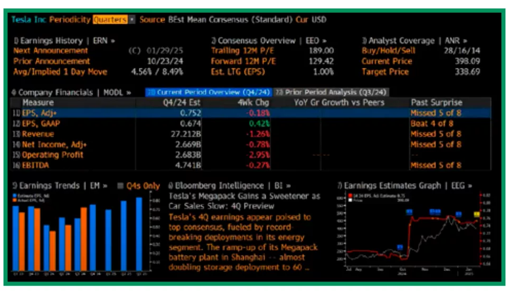Click the yellow marker on estimates graph
Viewport: 510px width, 291px height.
pyautogui.click(x=476, y=214)
